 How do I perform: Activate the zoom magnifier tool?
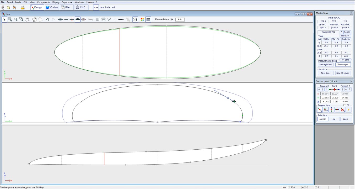(x=16, y=19)
